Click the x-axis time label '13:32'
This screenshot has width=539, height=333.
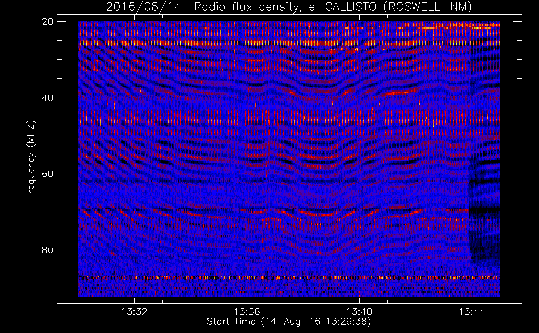pos(134,312)
